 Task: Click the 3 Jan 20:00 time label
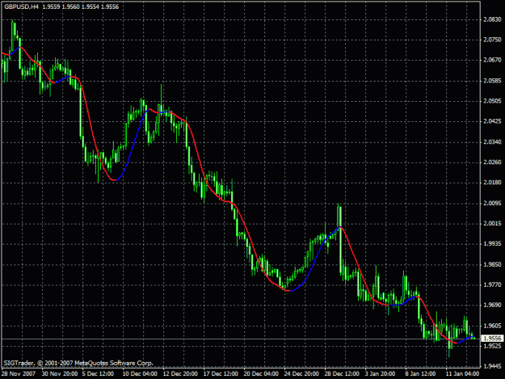pyautogui.click(x=381, y=374)
